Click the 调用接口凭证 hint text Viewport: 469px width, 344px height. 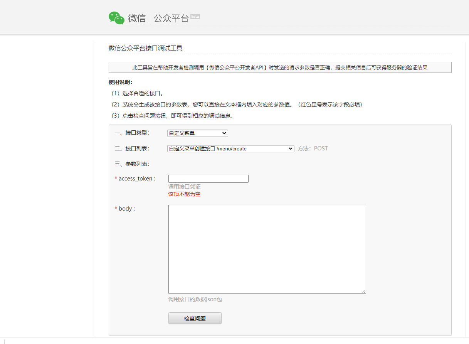tap(184, 187)
